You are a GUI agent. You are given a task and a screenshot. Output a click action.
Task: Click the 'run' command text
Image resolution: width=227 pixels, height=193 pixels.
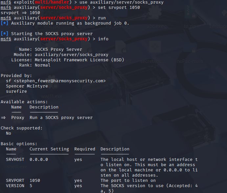[x=102, y=18]
